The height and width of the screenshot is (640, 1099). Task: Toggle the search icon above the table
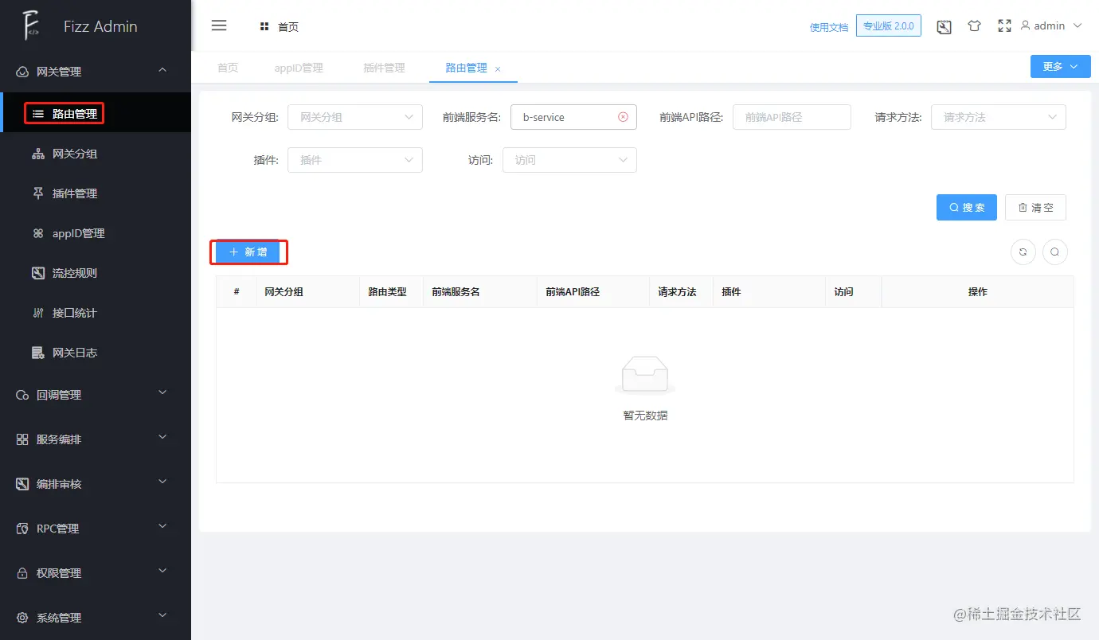(1055, 252)
